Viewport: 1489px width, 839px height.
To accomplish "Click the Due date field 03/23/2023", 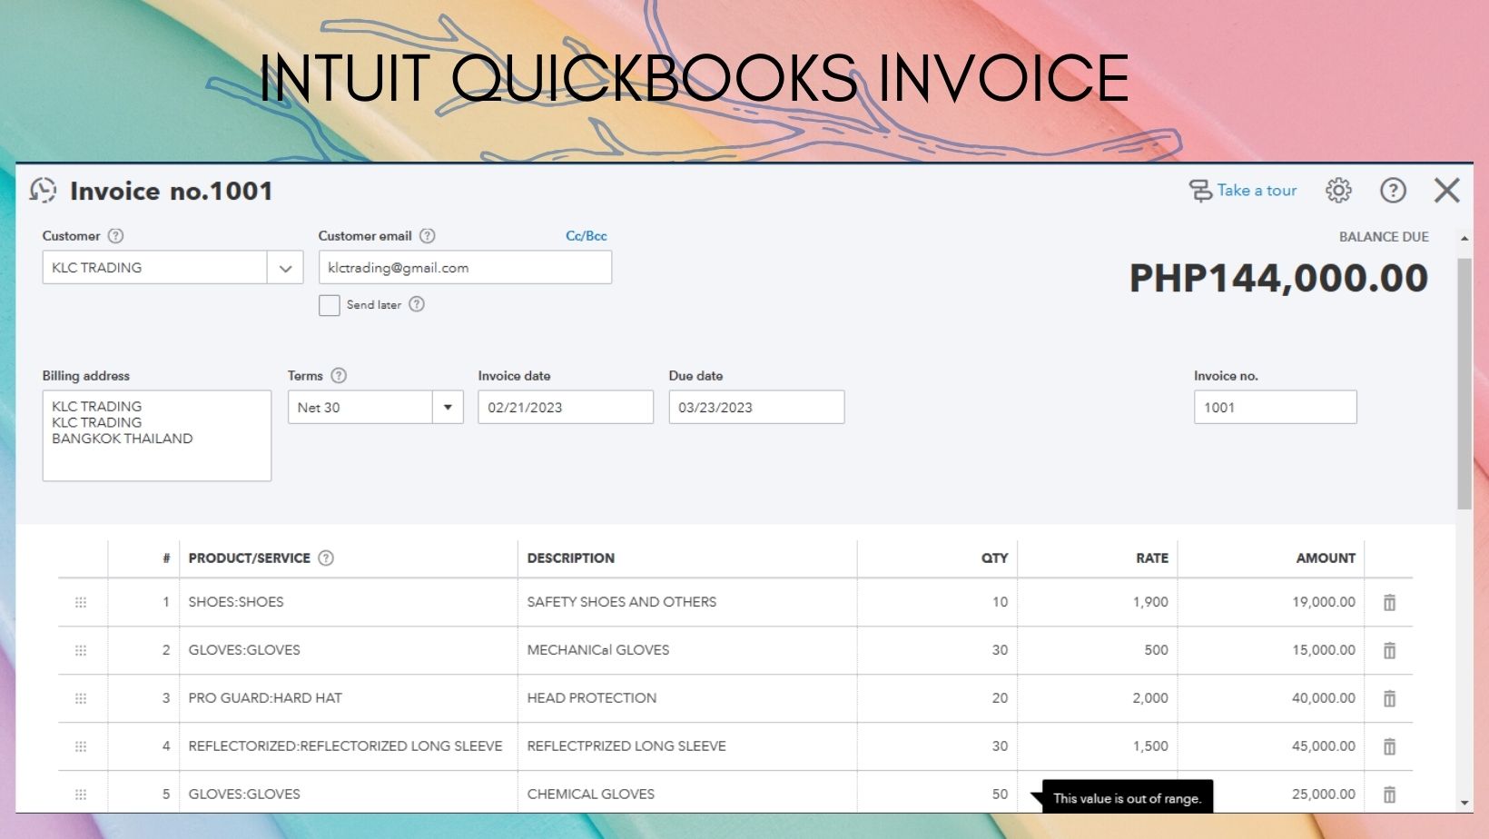I will pos(756,408).
